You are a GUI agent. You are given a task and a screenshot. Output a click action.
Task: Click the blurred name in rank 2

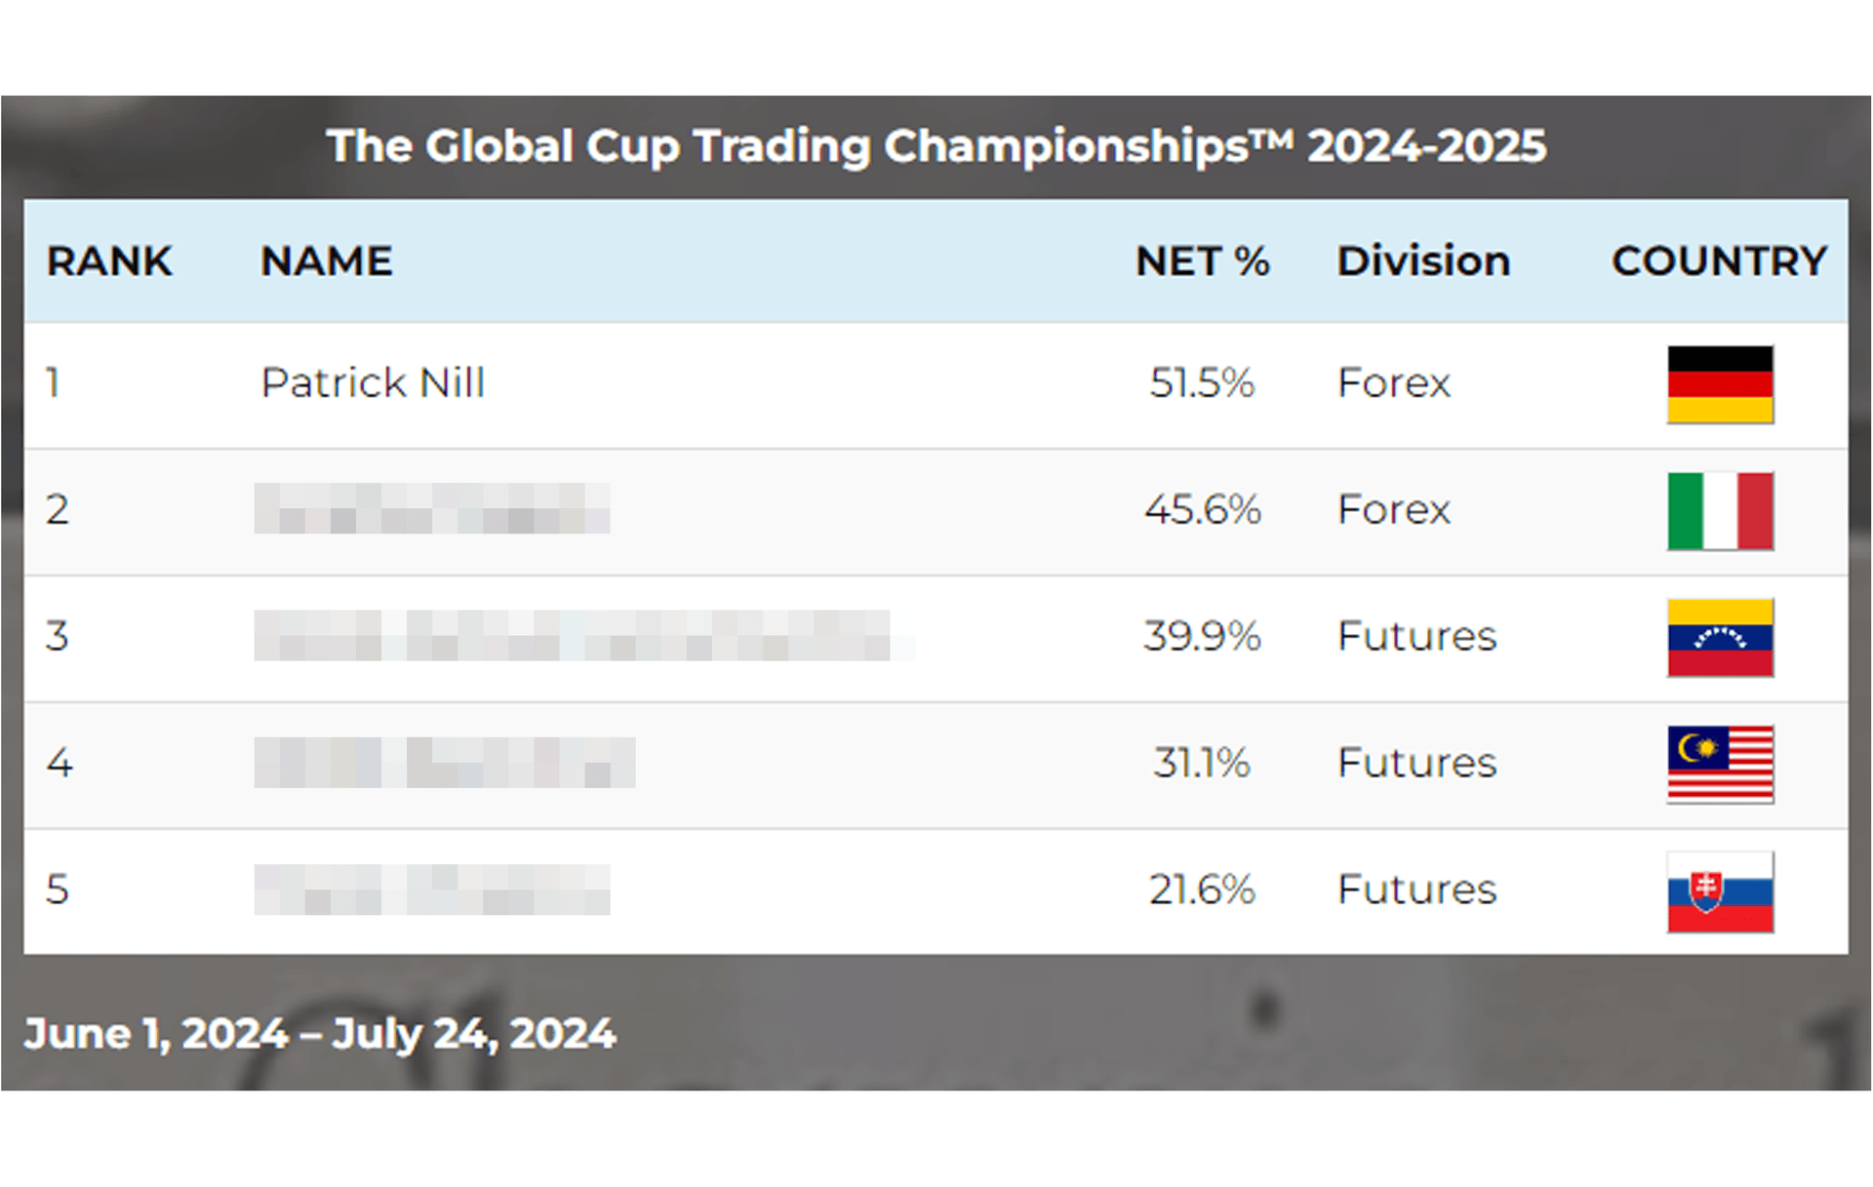(432, 509)
